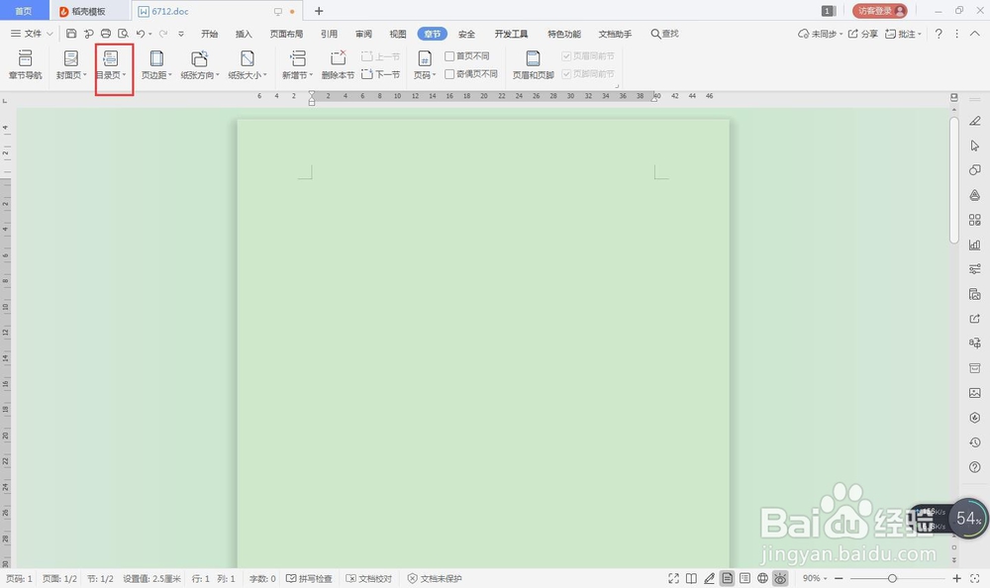The width and height of the screenshot is (990, 588).
Task: Switch to the 开始 ribbon tab
Action: click(209, 33)
